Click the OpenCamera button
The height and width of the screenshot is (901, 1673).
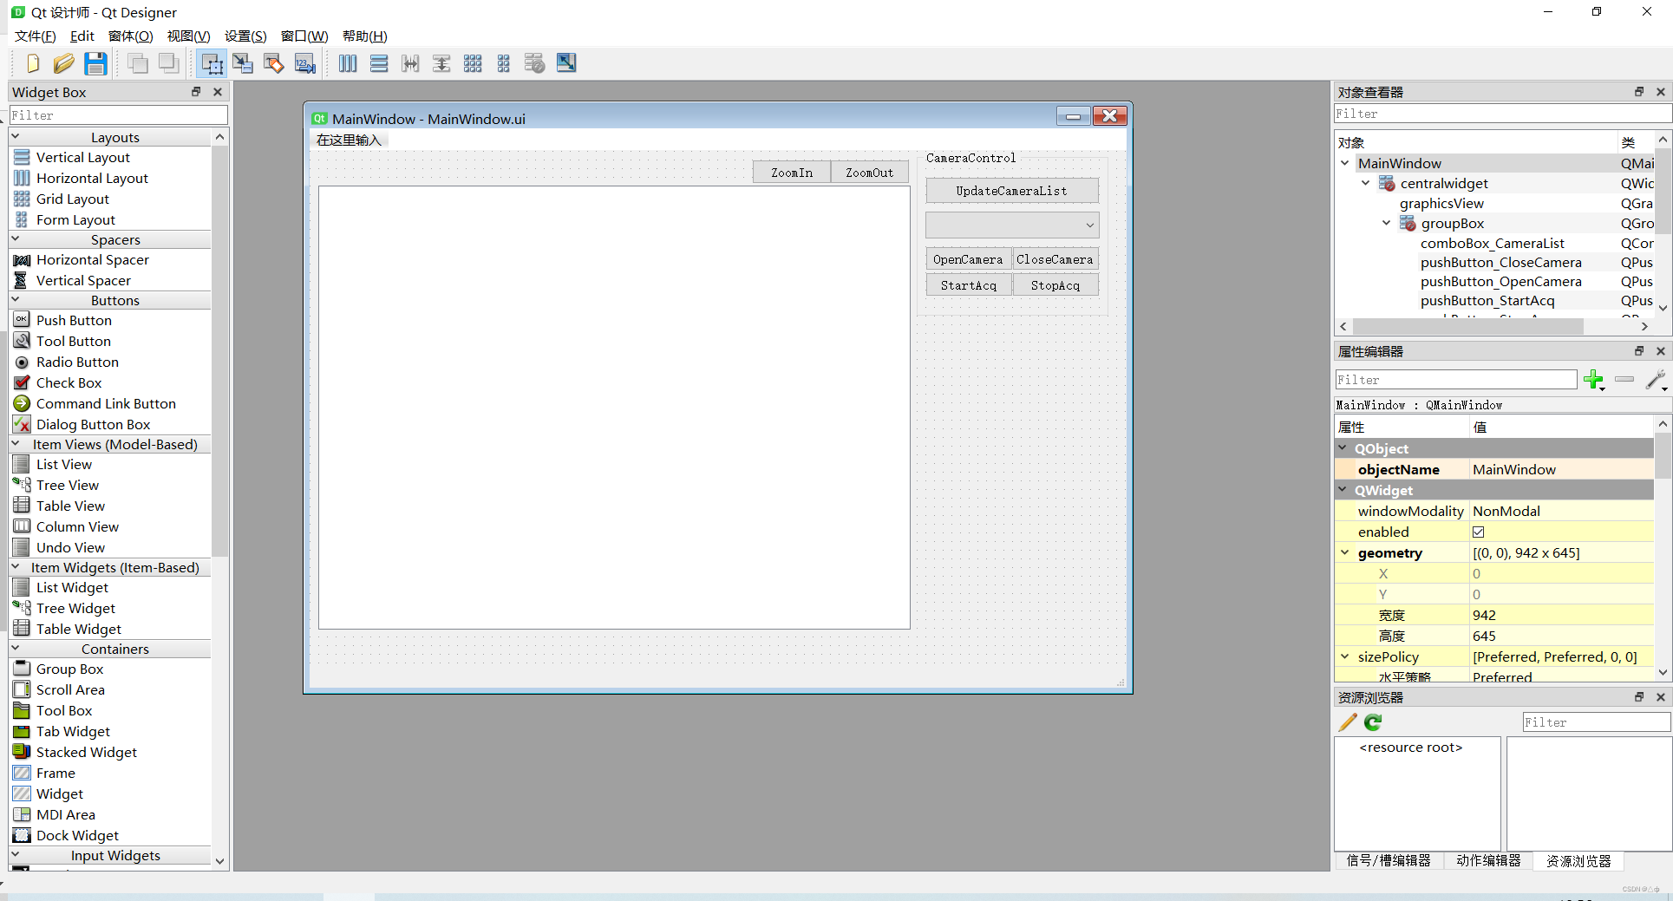point(969,259)
